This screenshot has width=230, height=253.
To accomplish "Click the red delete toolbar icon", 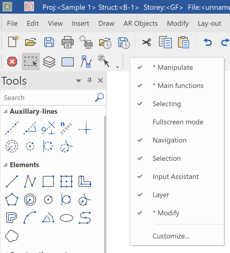I will tap(12, 62).
